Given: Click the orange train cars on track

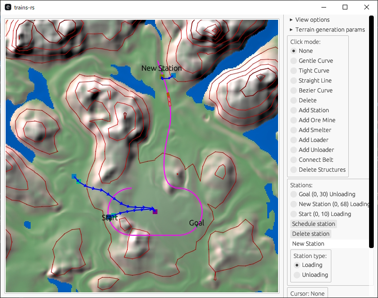Looking at the screenshot, I should tap(169, 99).
